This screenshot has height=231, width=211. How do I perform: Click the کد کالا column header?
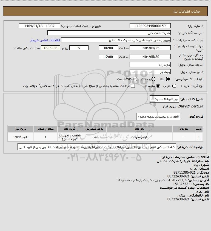[x=184, y=129]
